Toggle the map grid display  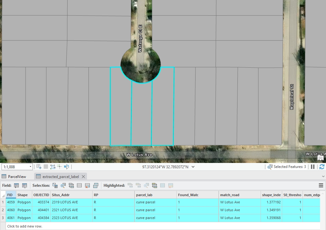46,167
